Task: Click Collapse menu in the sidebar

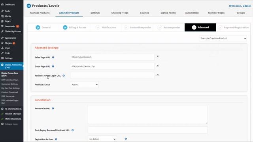Action: [x=11, y=124]
